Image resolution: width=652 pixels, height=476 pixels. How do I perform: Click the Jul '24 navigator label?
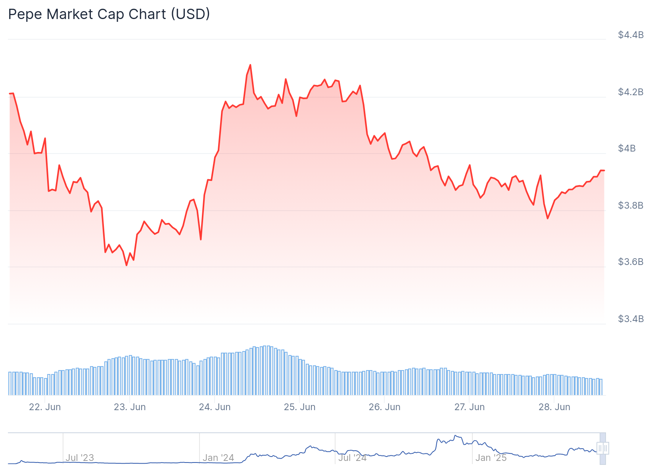click(352, 458)
